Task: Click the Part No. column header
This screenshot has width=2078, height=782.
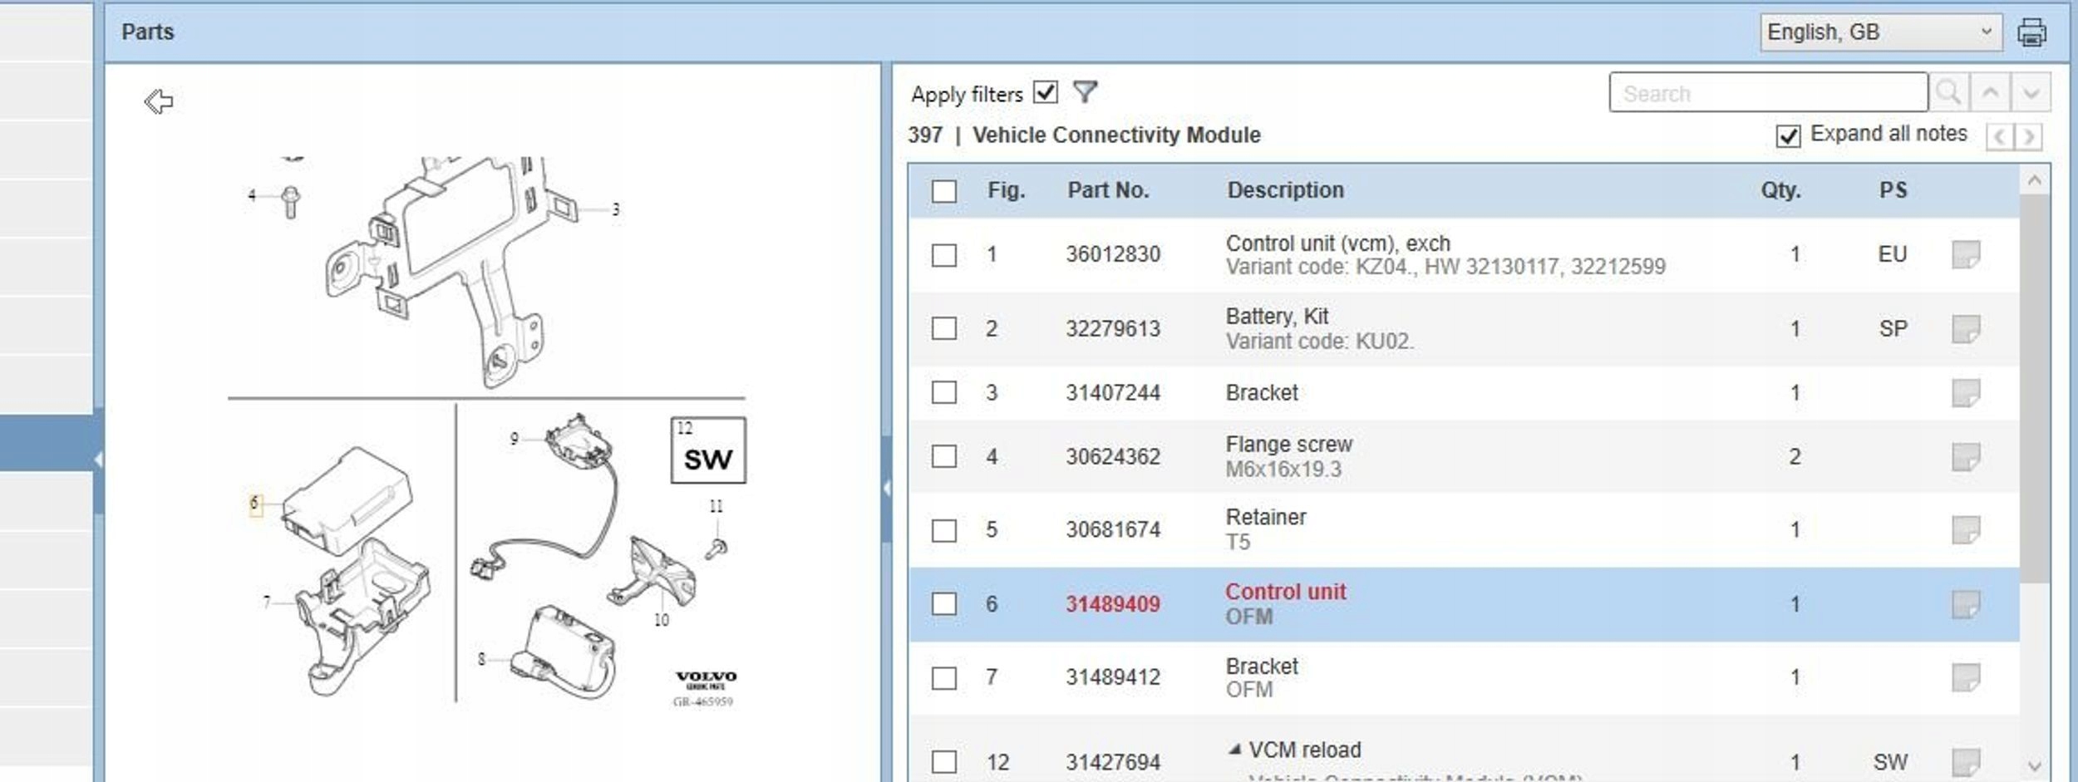Action: point(1108,190)
